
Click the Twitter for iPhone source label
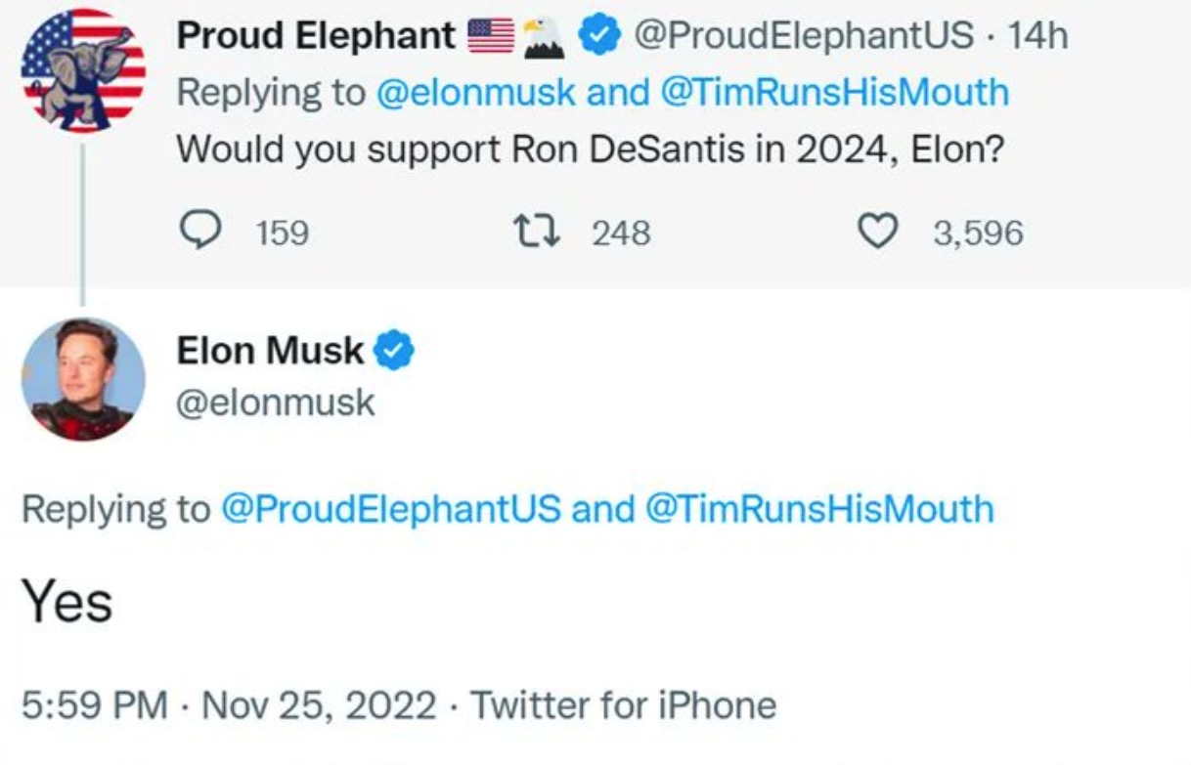pos(624,704)
